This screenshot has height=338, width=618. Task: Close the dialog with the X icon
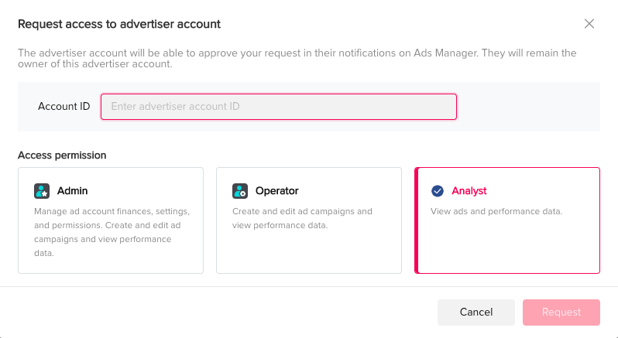click(x=589, y=24)
